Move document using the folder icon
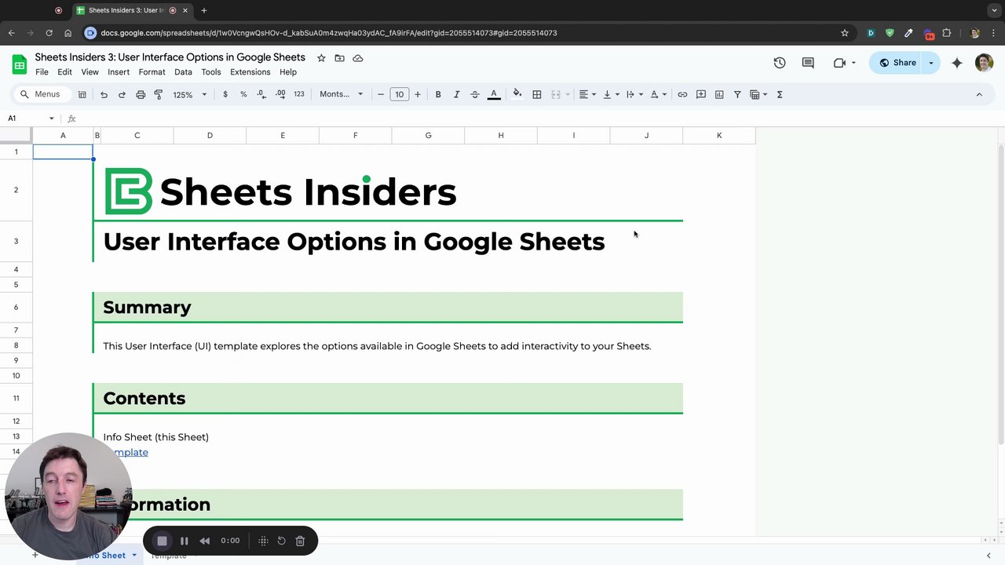 point(339,58)
